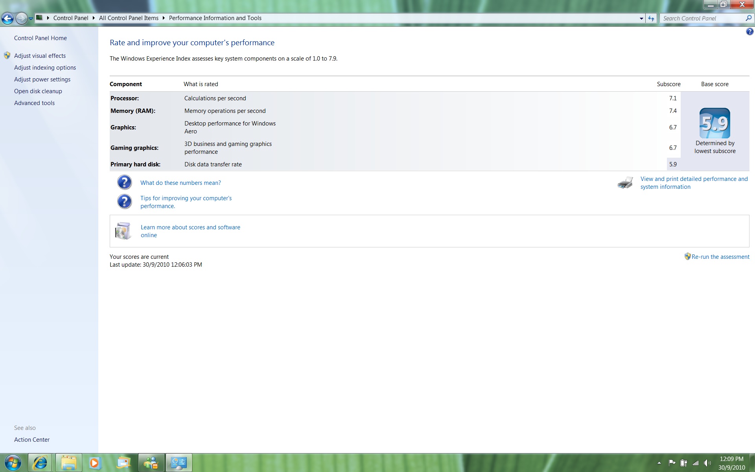Open the blue Help question icon

click(x=749, y=32)
